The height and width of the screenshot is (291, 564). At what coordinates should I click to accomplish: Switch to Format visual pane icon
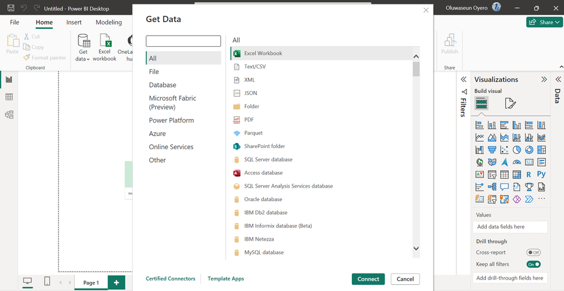click(x=510, y=103)
